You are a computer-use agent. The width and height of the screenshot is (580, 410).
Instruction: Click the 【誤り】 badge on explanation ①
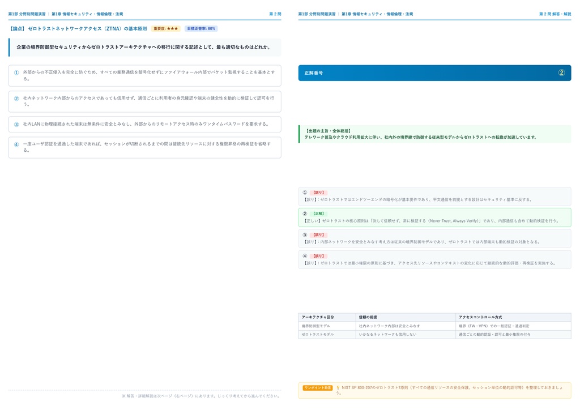pos(318,192)
